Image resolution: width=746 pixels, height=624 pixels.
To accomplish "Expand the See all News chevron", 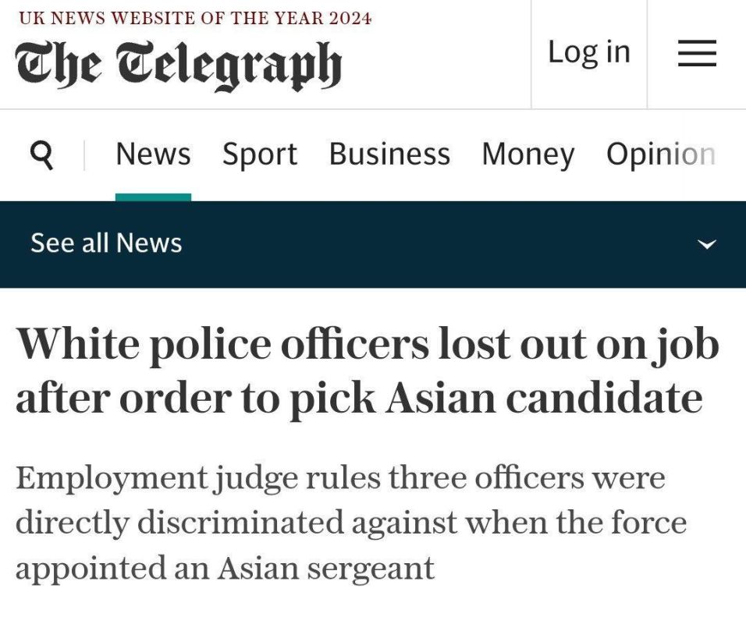I will 706,244.
